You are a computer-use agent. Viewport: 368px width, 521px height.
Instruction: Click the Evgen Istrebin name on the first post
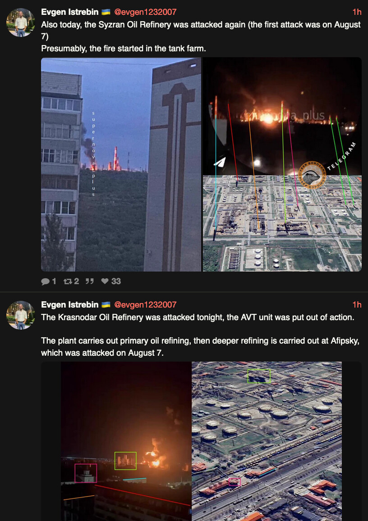pos(70,12)
